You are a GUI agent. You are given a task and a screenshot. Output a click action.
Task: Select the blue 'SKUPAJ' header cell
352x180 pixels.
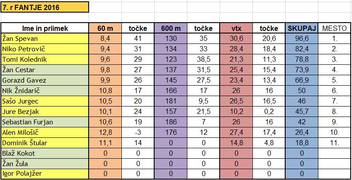click(x=302, y=28)
